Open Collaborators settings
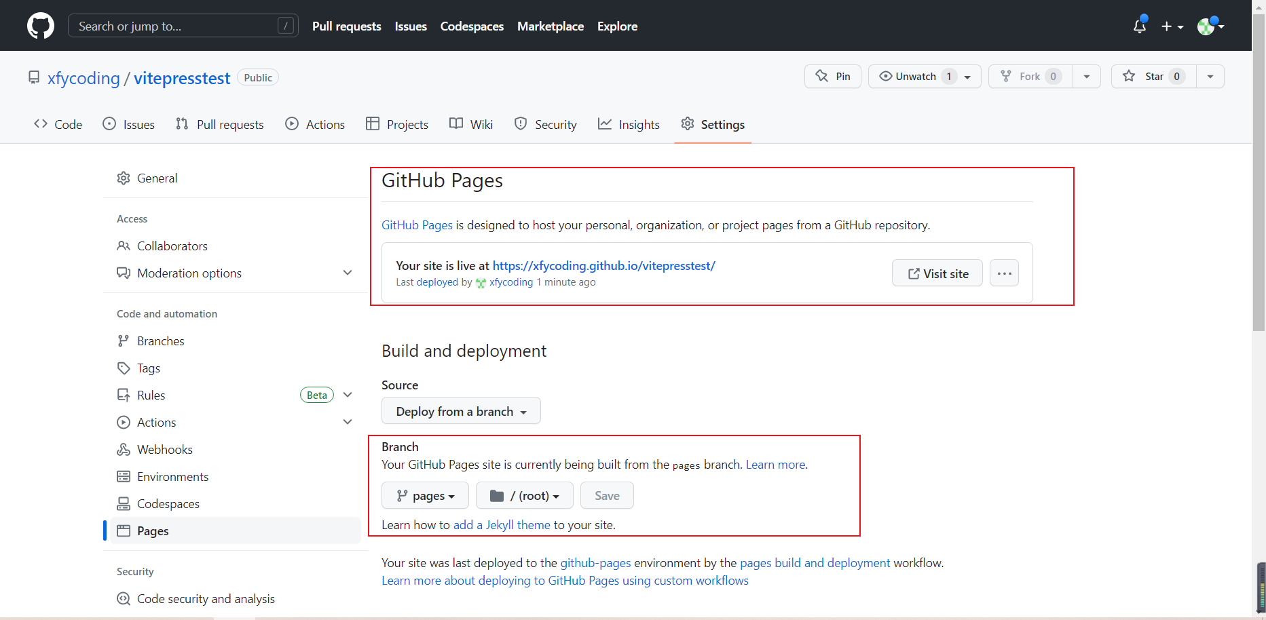1266x620 pixels. coord(236,246)
